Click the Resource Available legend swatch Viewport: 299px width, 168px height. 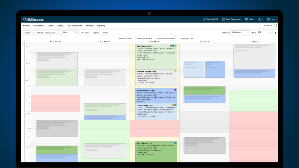click(136, 38)
